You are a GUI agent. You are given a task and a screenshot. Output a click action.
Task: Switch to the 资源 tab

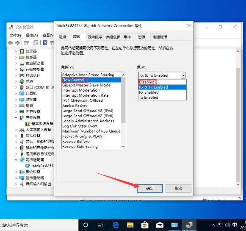pos(142,37)
